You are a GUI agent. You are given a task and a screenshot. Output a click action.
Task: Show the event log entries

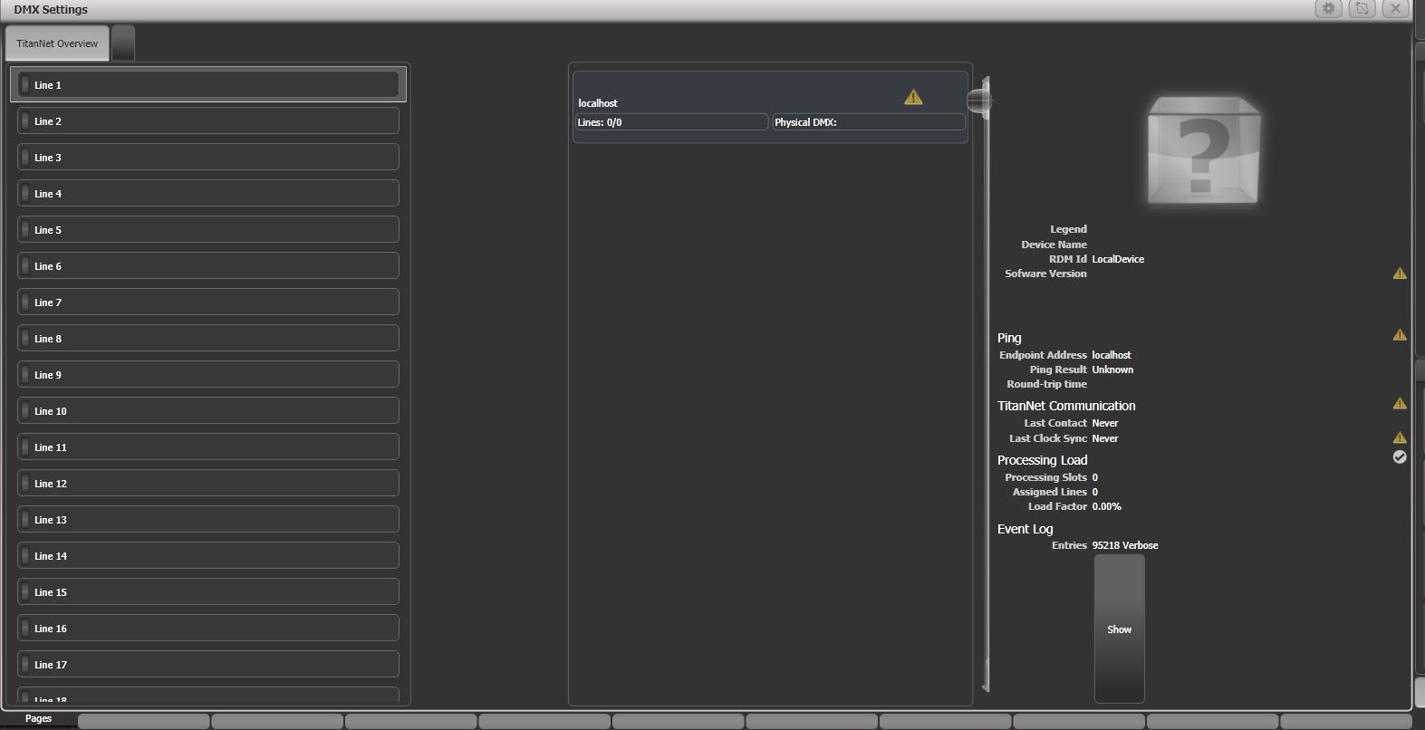point(1119,629)
